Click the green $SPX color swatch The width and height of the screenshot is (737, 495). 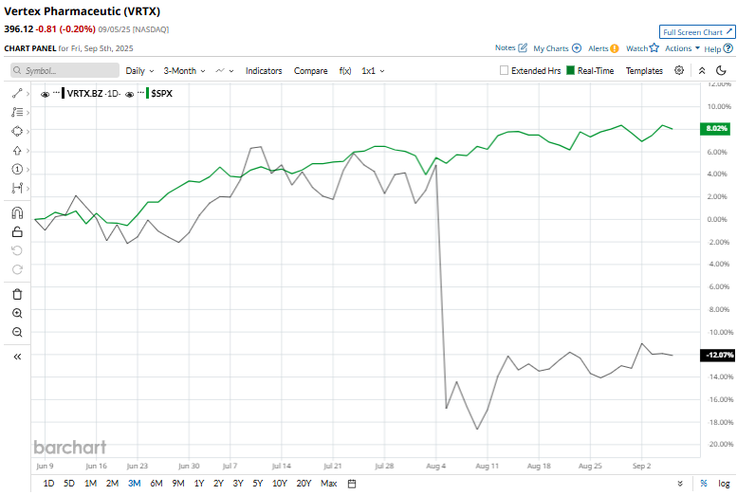pyautogui.click(x=148, y=93)
